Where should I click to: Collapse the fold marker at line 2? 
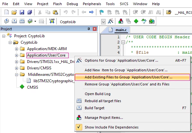tap(123, 42)
